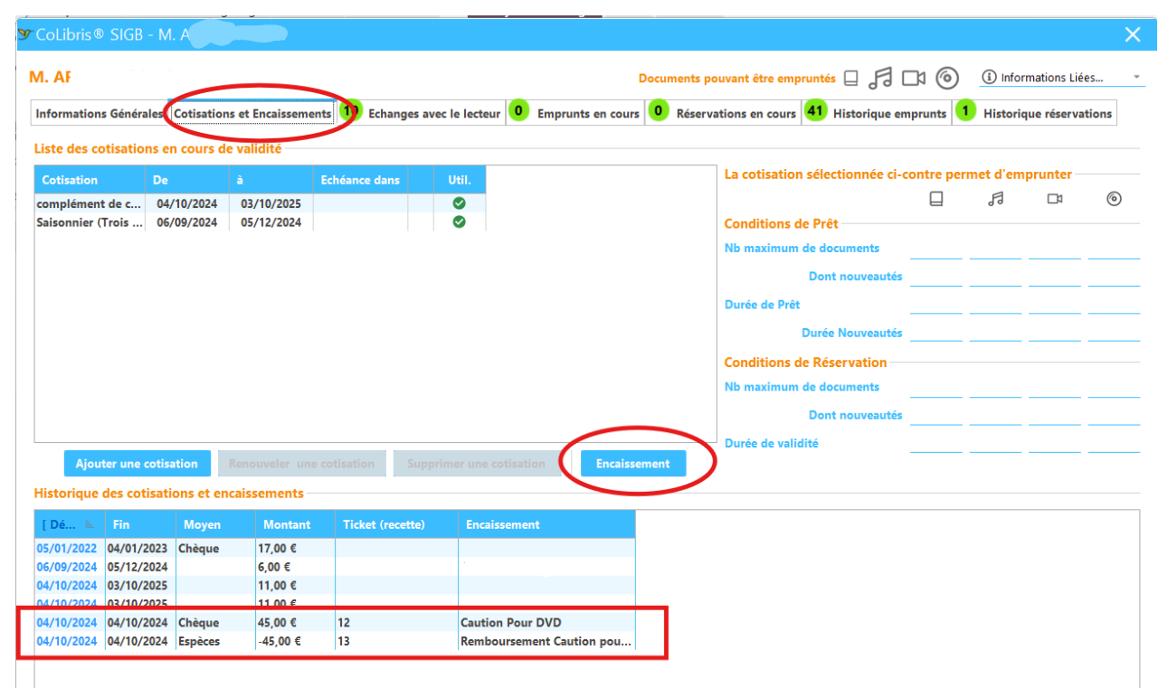Screen dimensions: 1168x688
Task: Click the Echéance dans column header
Action: (360, 180)
